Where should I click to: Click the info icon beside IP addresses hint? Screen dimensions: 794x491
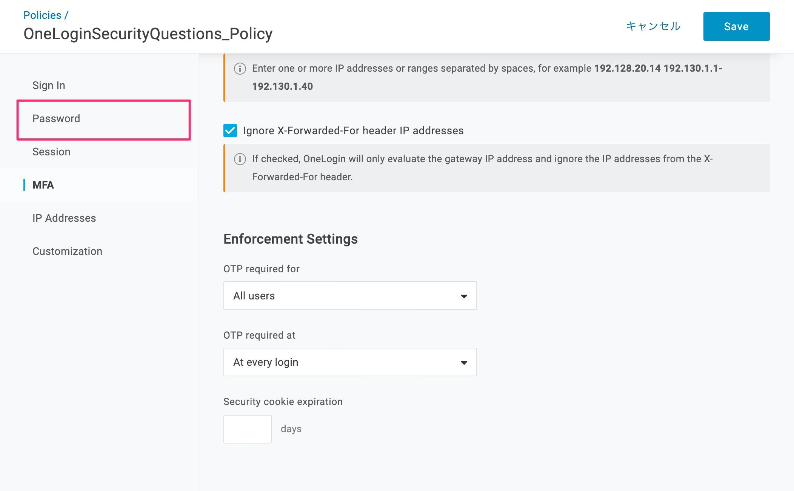click(x=240, y=68)
